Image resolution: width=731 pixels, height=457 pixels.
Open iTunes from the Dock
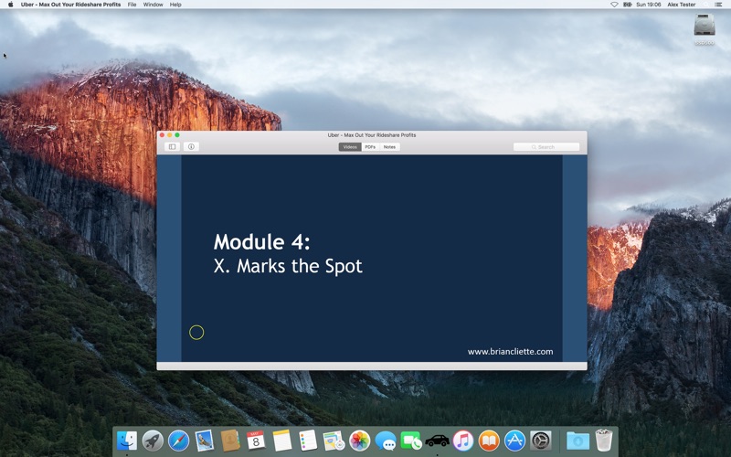463,441
